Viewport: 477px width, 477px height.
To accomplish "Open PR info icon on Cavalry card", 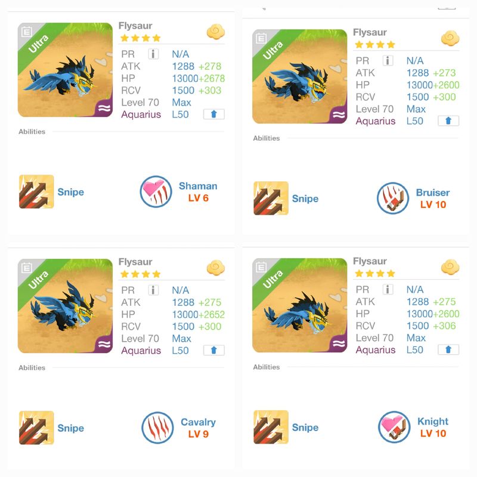I will [153, 290].
